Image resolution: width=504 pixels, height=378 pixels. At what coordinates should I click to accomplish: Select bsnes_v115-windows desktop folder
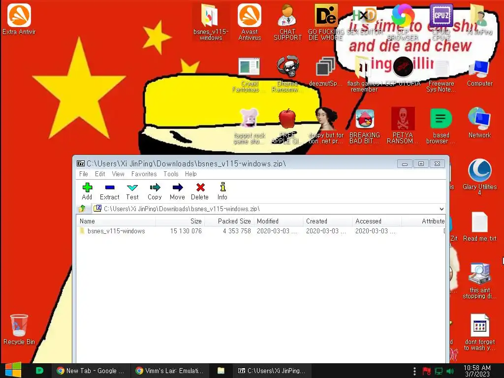click(211, 22)
